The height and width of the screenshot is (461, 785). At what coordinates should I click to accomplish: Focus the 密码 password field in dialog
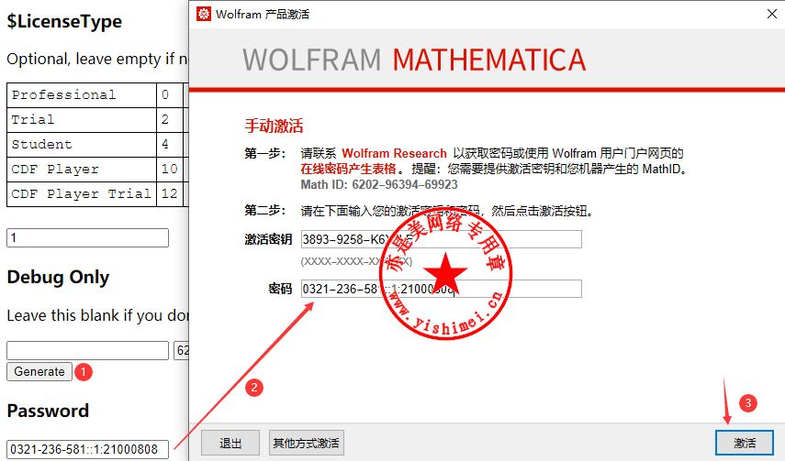tap(441, 289)
